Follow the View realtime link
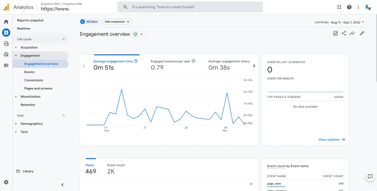 click(331, 139)
